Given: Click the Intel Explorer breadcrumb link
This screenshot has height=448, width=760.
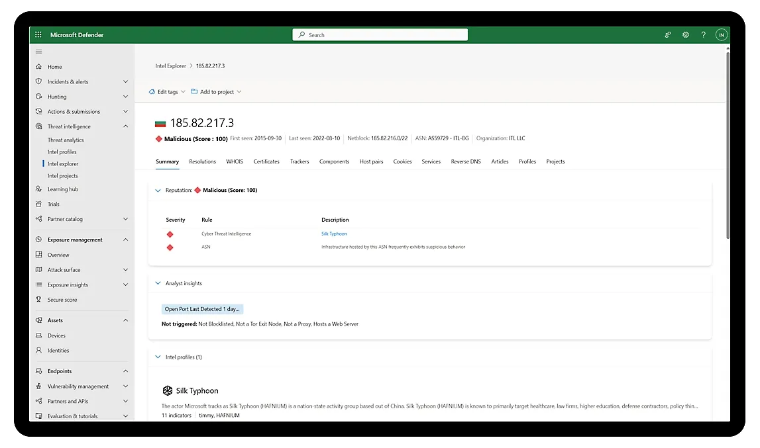Looking at the screenshot, I should (171, 66).
